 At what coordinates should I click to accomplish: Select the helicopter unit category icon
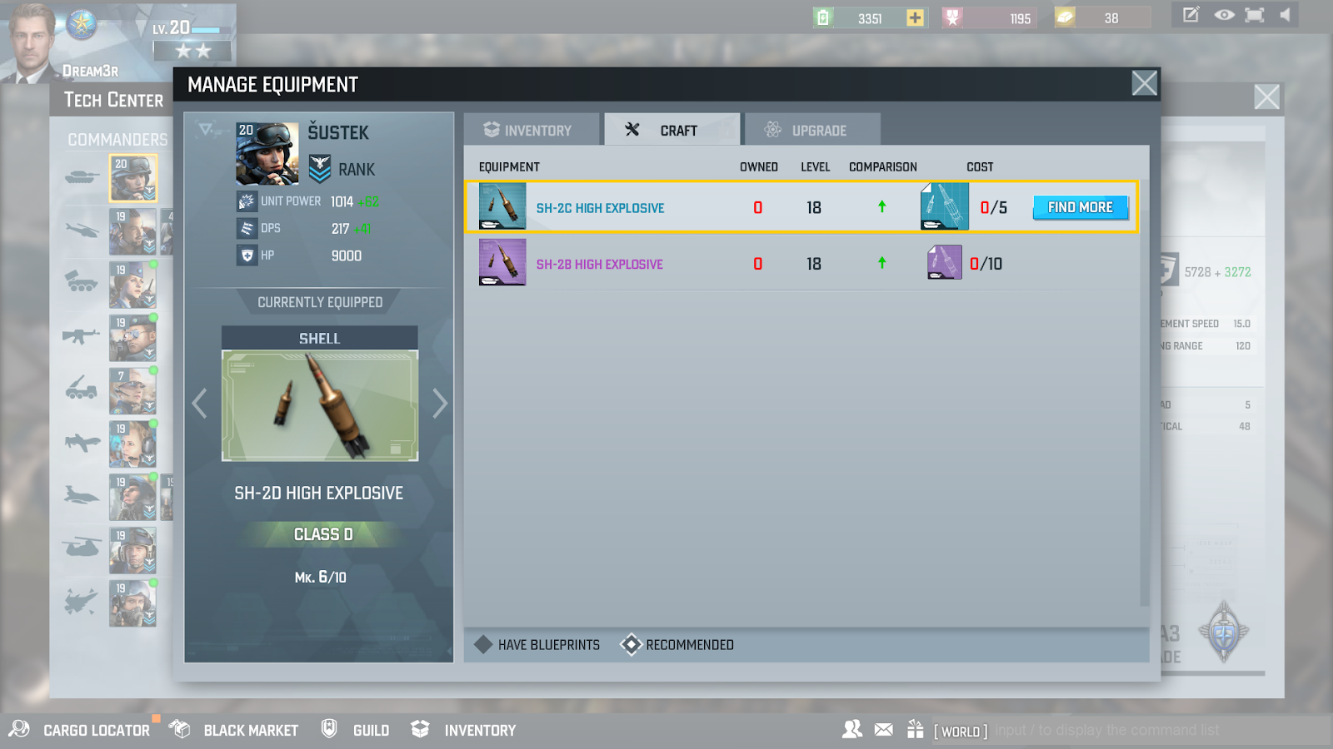82,230
